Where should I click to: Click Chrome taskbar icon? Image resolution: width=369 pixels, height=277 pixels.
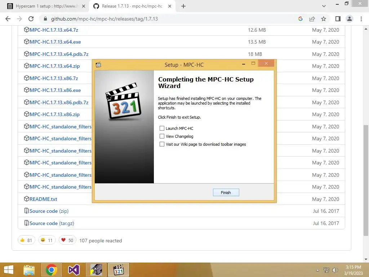coord(52,270)
